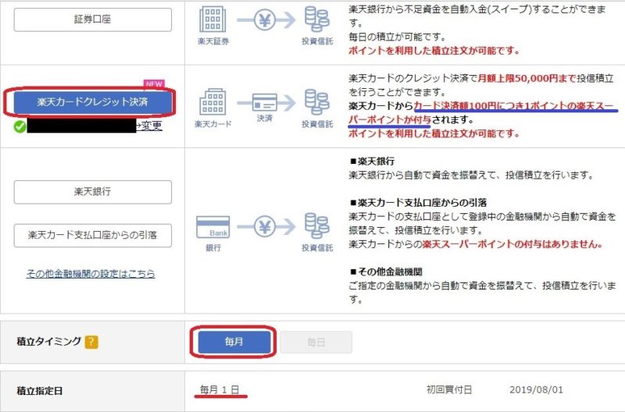
Task: Click the 2019/08/01 first purchase date
Action: 536,389
